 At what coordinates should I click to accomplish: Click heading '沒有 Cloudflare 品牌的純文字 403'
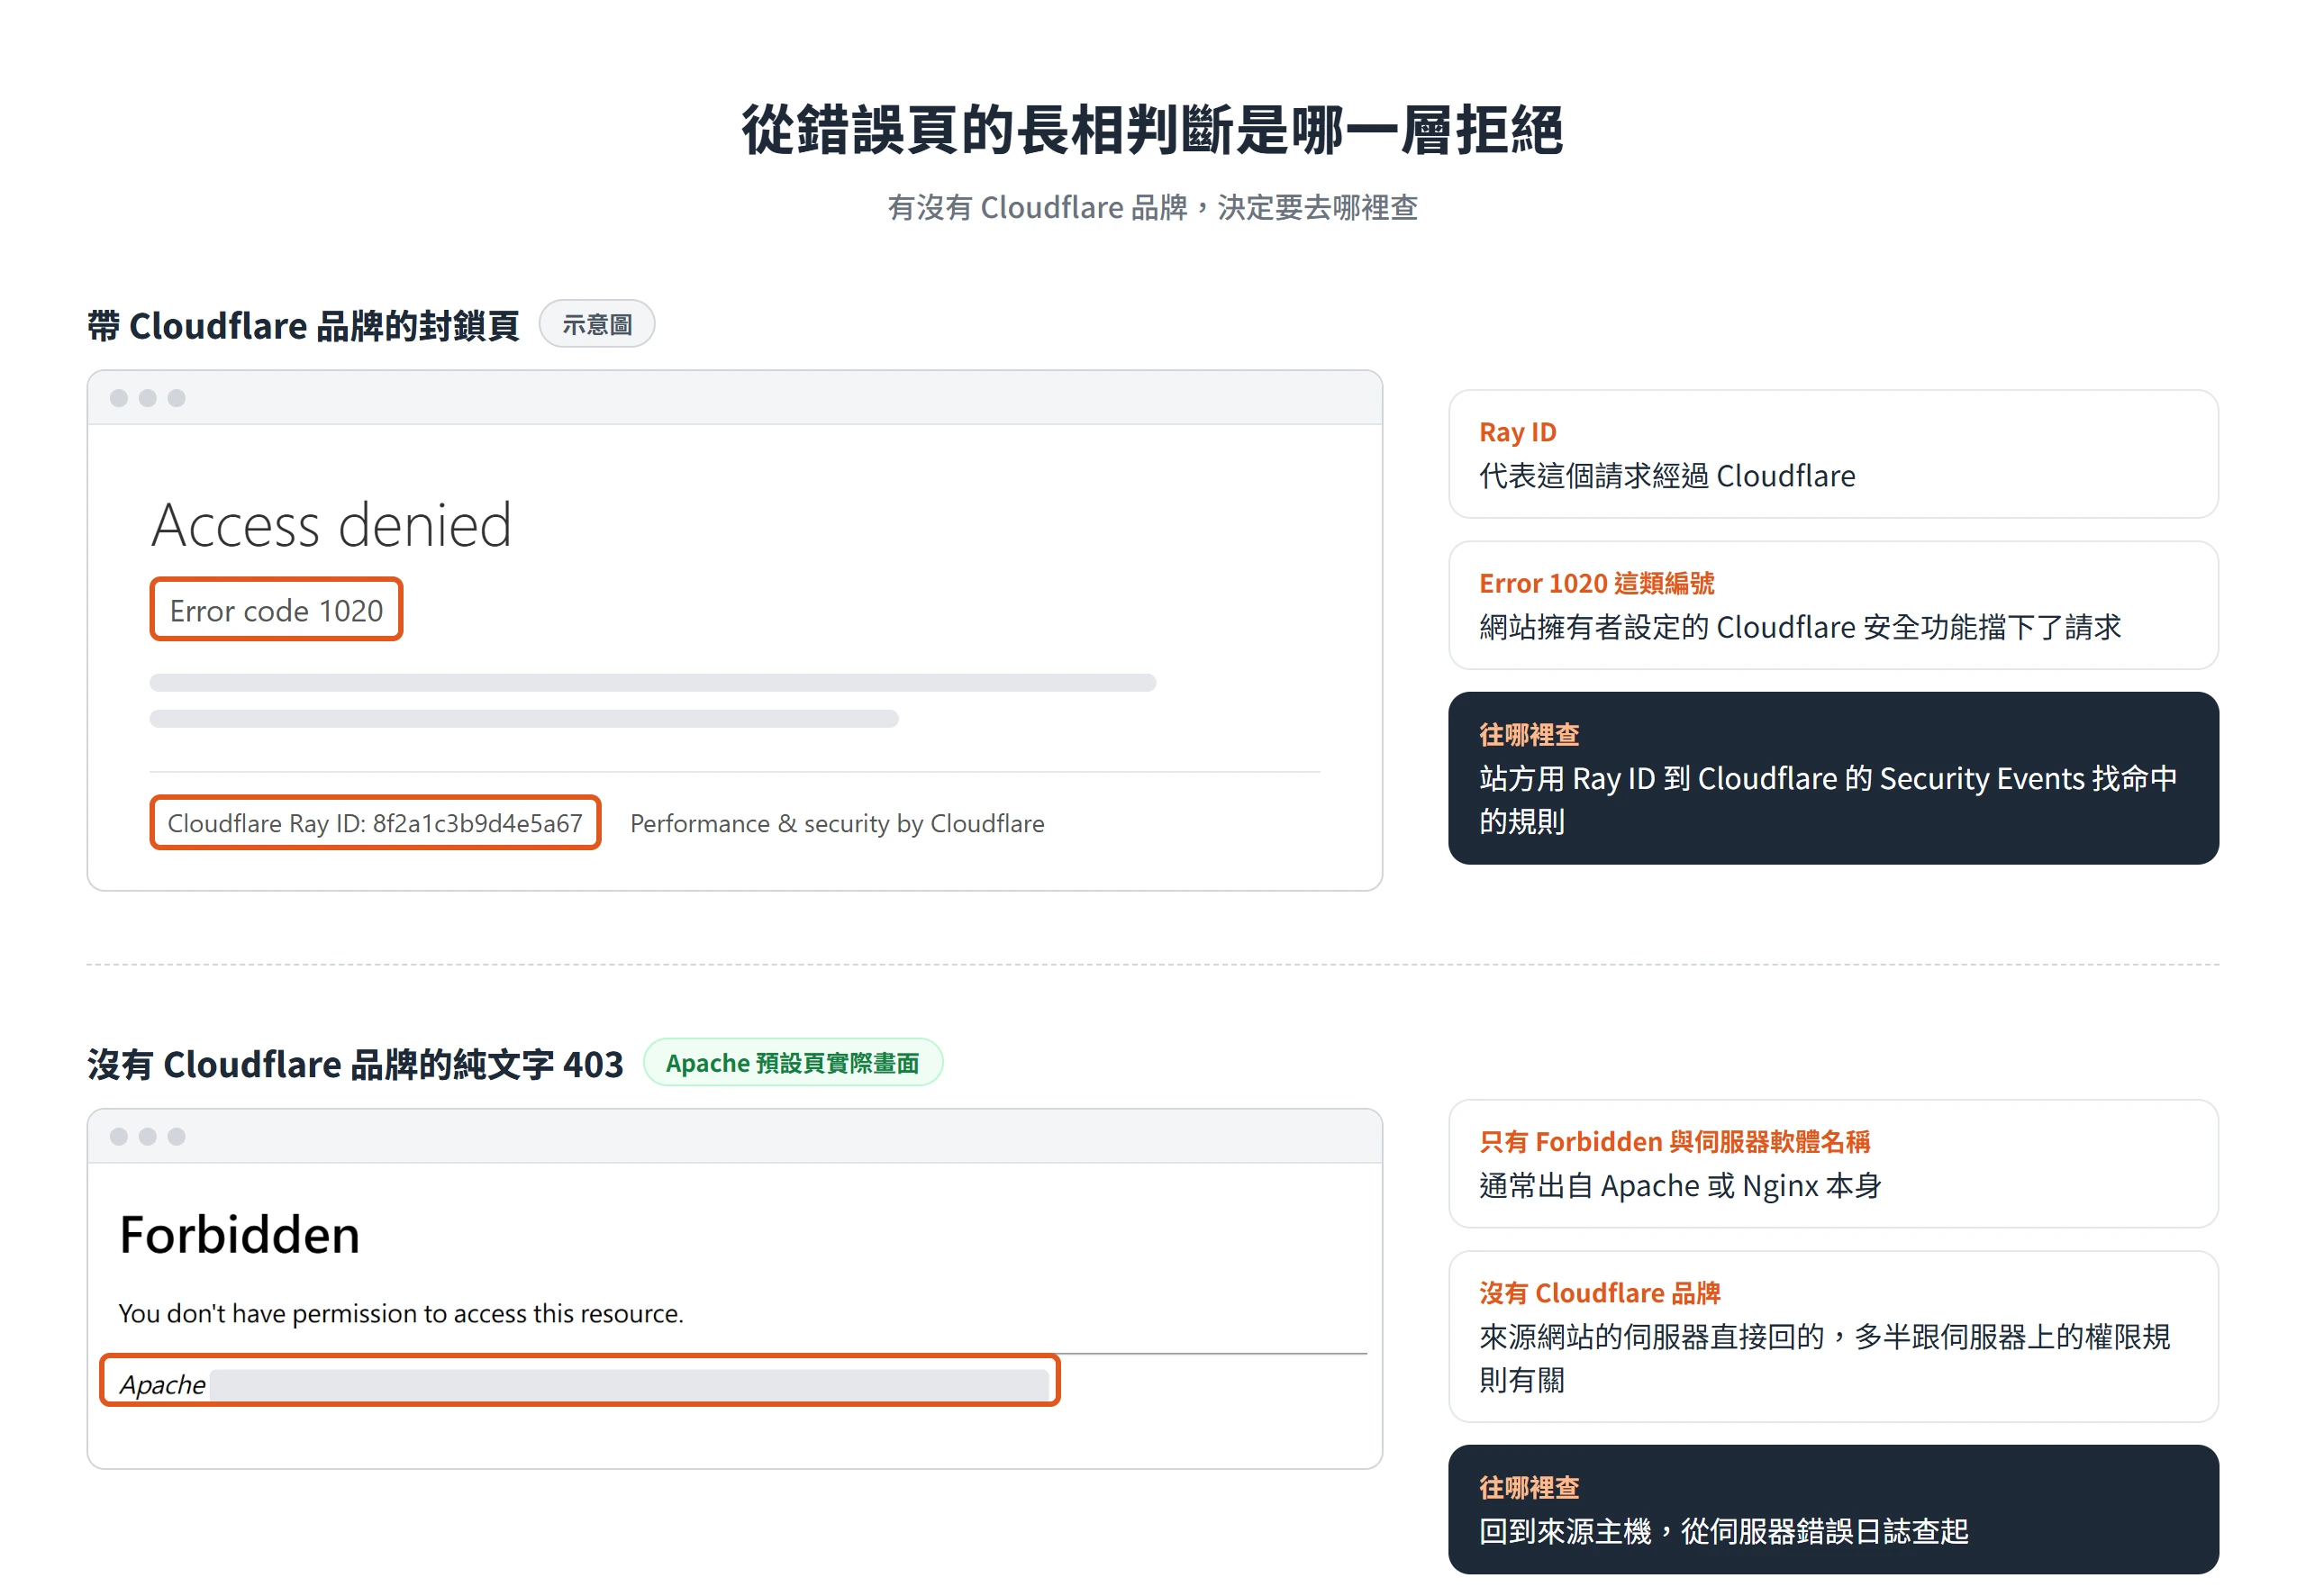pos(355,1063)
